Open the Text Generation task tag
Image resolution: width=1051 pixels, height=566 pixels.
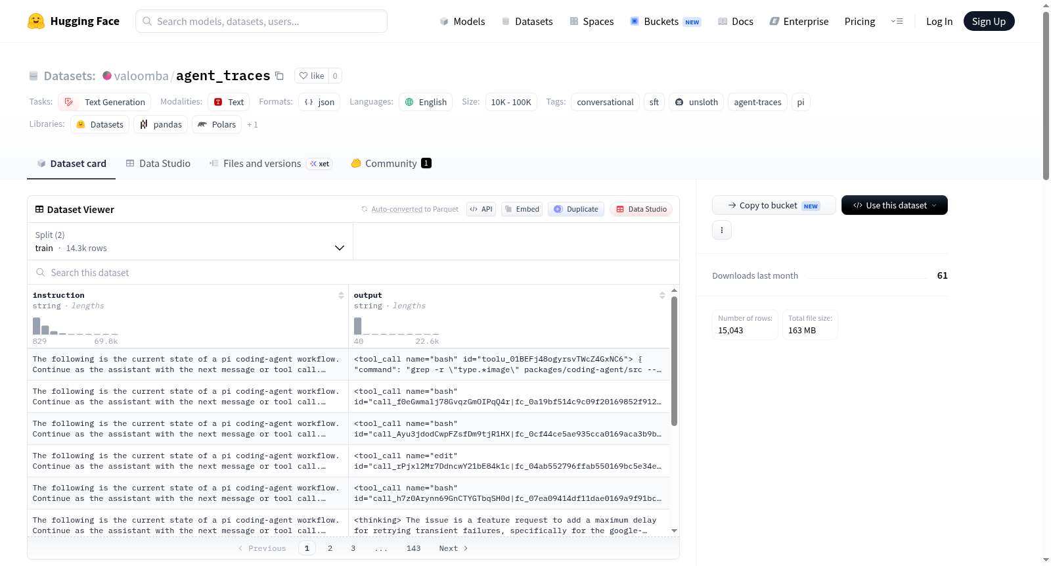(104, 102)
